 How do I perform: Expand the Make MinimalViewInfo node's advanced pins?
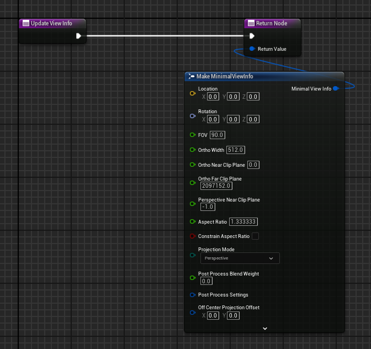[264, 328]
